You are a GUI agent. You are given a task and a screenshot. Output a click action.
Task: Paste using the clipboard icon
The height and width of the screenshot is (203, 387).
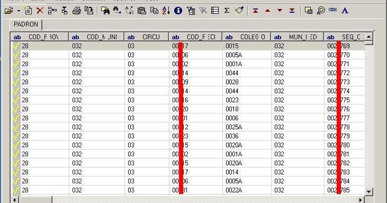pyautogui.click(x=142, y=11)
